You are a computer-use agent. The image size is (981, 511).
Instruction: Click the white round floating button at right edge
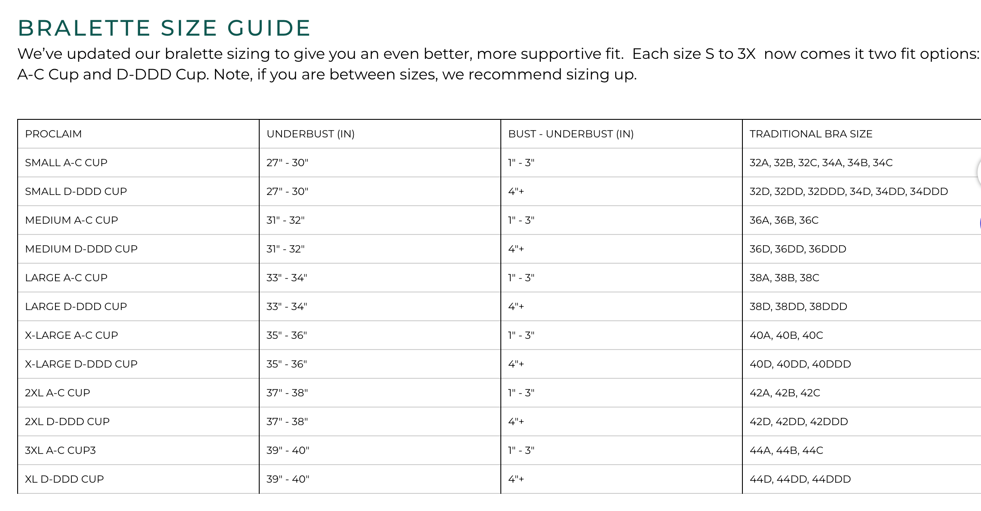[x=978, y=173]
